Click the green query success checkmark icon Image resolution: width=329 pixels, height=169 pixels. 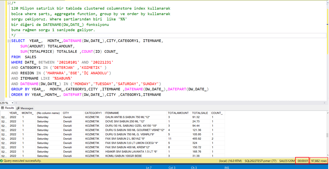point(2,161)
